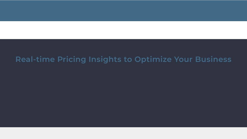247x139 pixels.
Task: Click the blue header bar at the top
Action: click(x=123, y=11)
